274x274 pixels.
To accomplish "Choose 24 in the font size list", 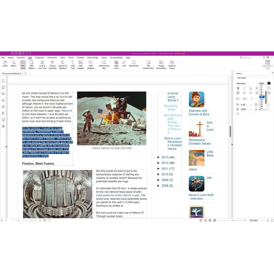I will pos(262,104).
